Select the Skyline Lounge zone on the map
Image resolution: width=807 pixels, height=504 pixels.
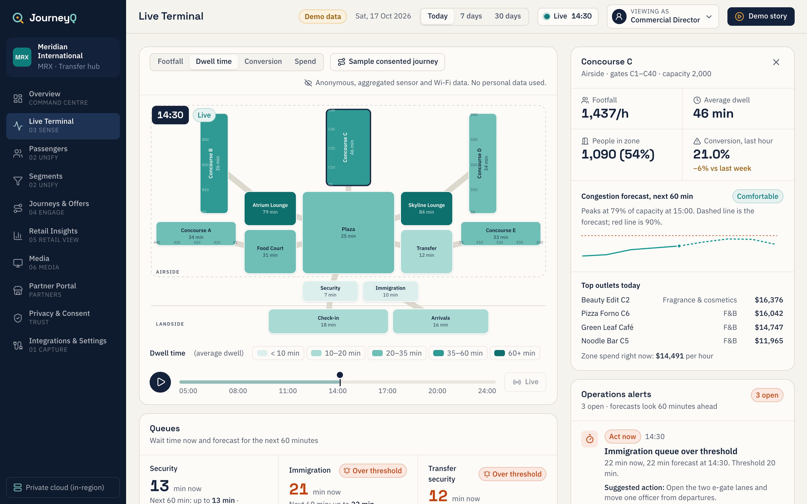(426, 208)
